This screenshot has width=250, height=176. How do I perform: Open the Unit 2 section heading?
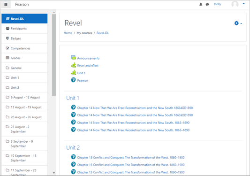click(73, 147)
